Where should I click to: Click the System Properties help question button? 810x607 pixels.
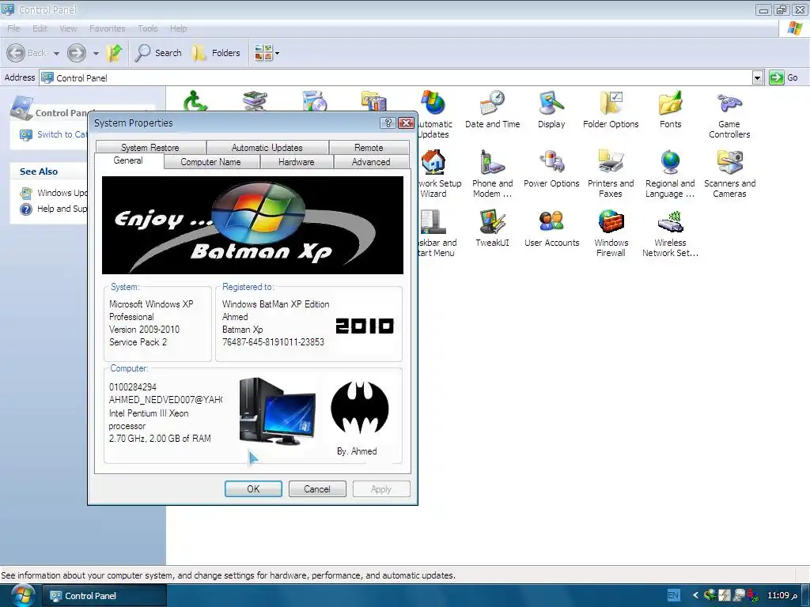click(388, 123)
